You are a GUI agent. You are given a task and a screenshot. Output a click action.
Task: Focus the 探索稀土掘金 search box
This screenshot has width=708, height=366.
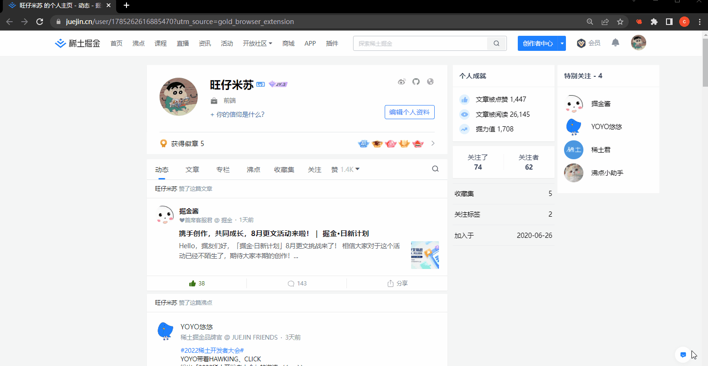(x=420, y=43)
